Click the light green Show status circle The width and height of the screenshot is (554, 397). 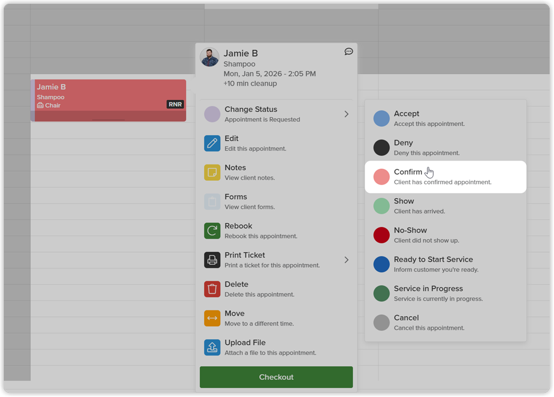click(381, 206)
